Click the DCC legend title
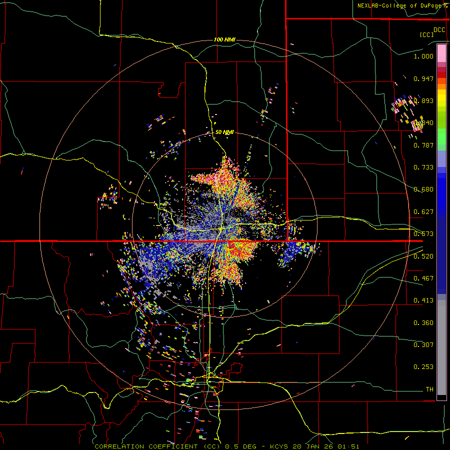Screen dimensions: 450x450 pyautogui.click(x=439, y=30)
